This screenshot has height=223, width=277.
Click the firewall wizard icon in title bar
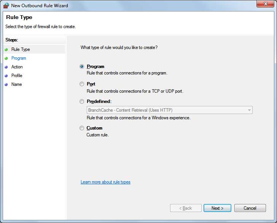click(x=6, y=5)
